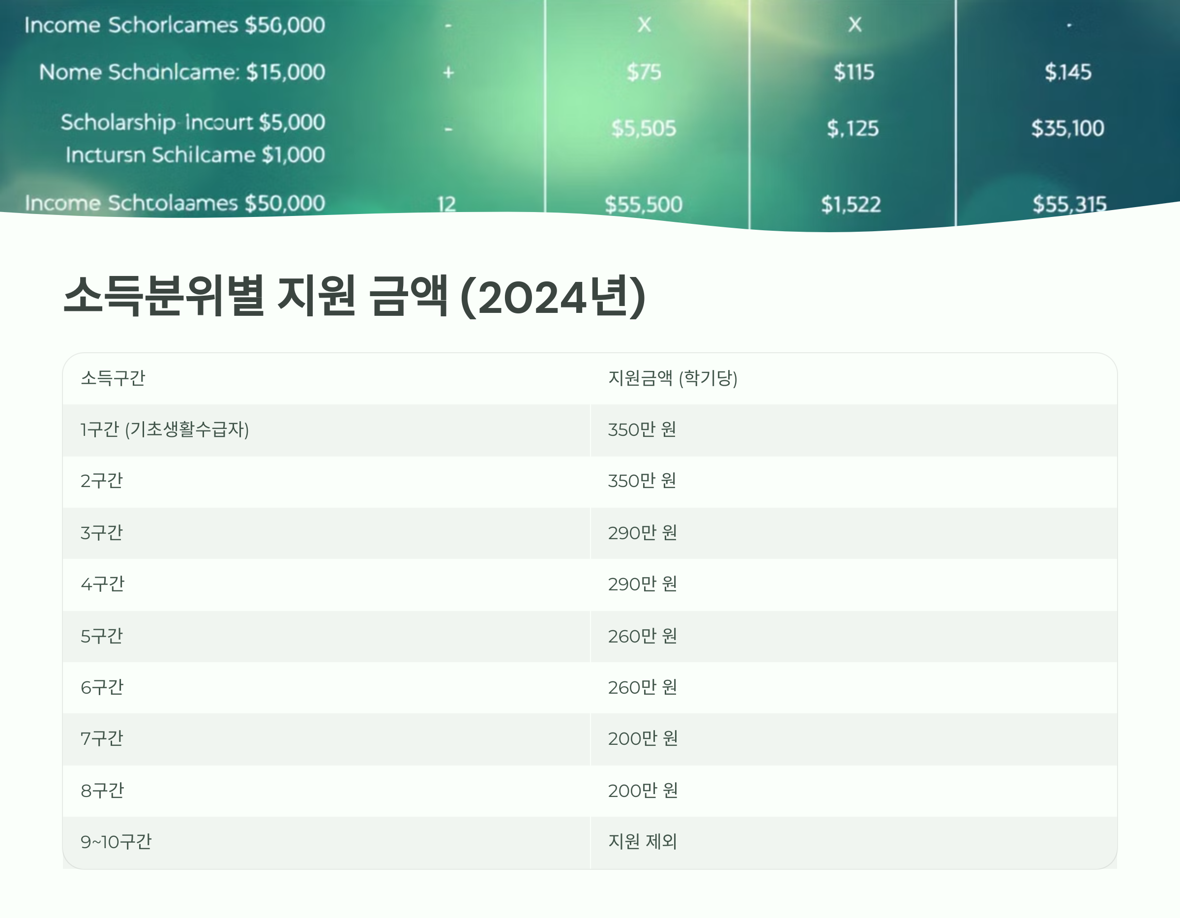This screenshot has width=1180, height=918.
Task: Click the 3구간 row label
Action: 102,533
